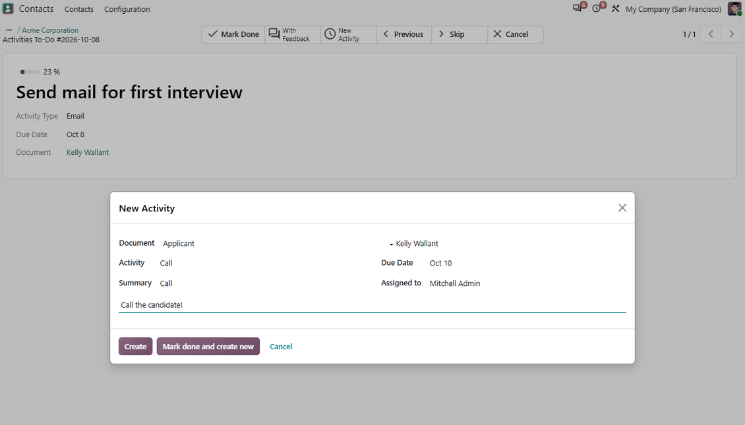Click the Contacts app name
This screenshot has height=425, width=745.
pyautogui.click(x=36, y=9)
